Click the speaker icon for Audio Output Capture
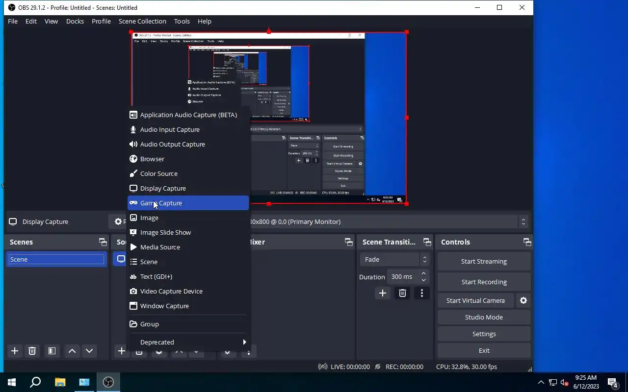This screenshot has width=628, height=392. tap(133, 144)
